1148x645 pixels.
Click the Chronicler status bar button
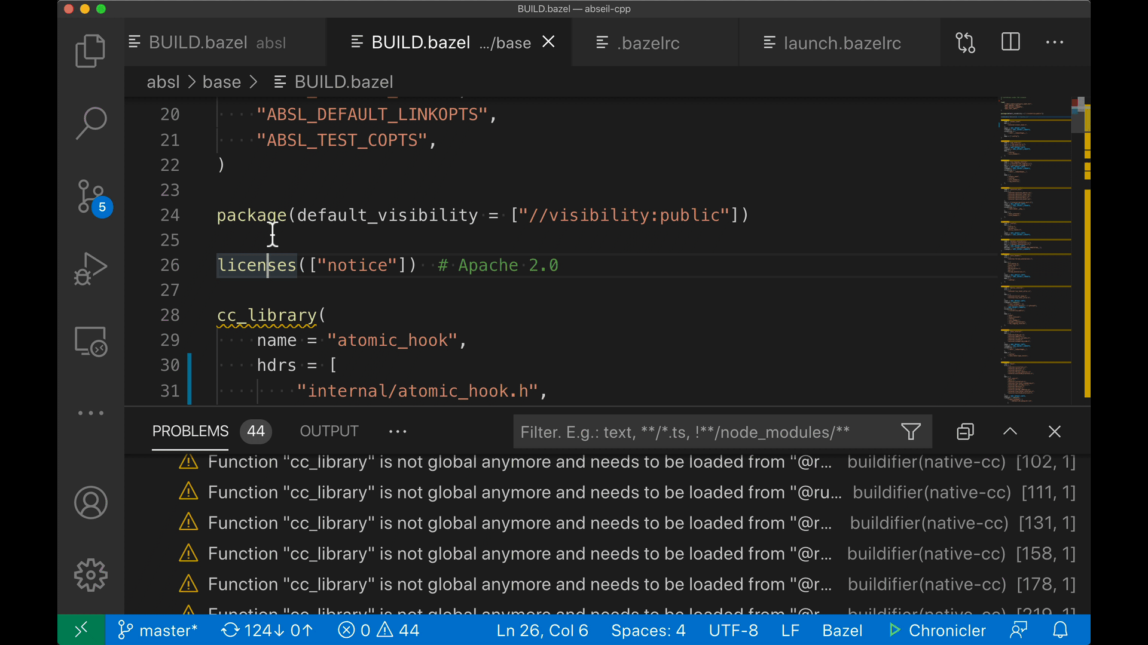pos(937,630)
